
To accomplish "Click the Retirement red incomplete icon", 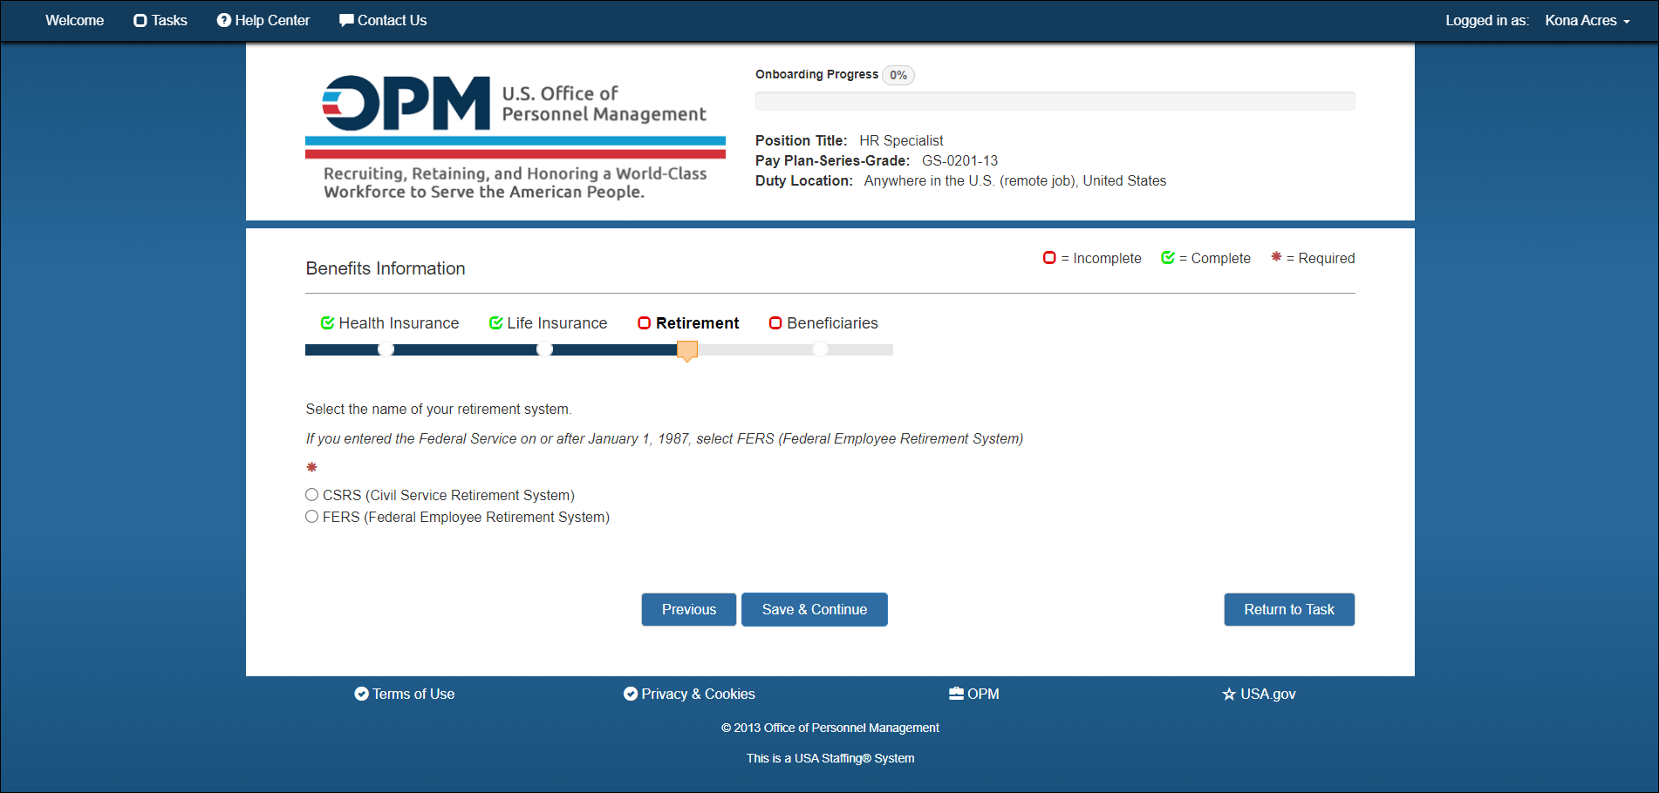I will tap(645, 323).
